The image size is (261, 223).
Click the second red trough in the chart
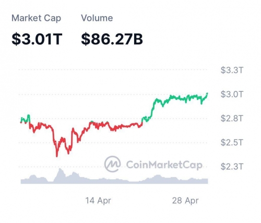68,153
